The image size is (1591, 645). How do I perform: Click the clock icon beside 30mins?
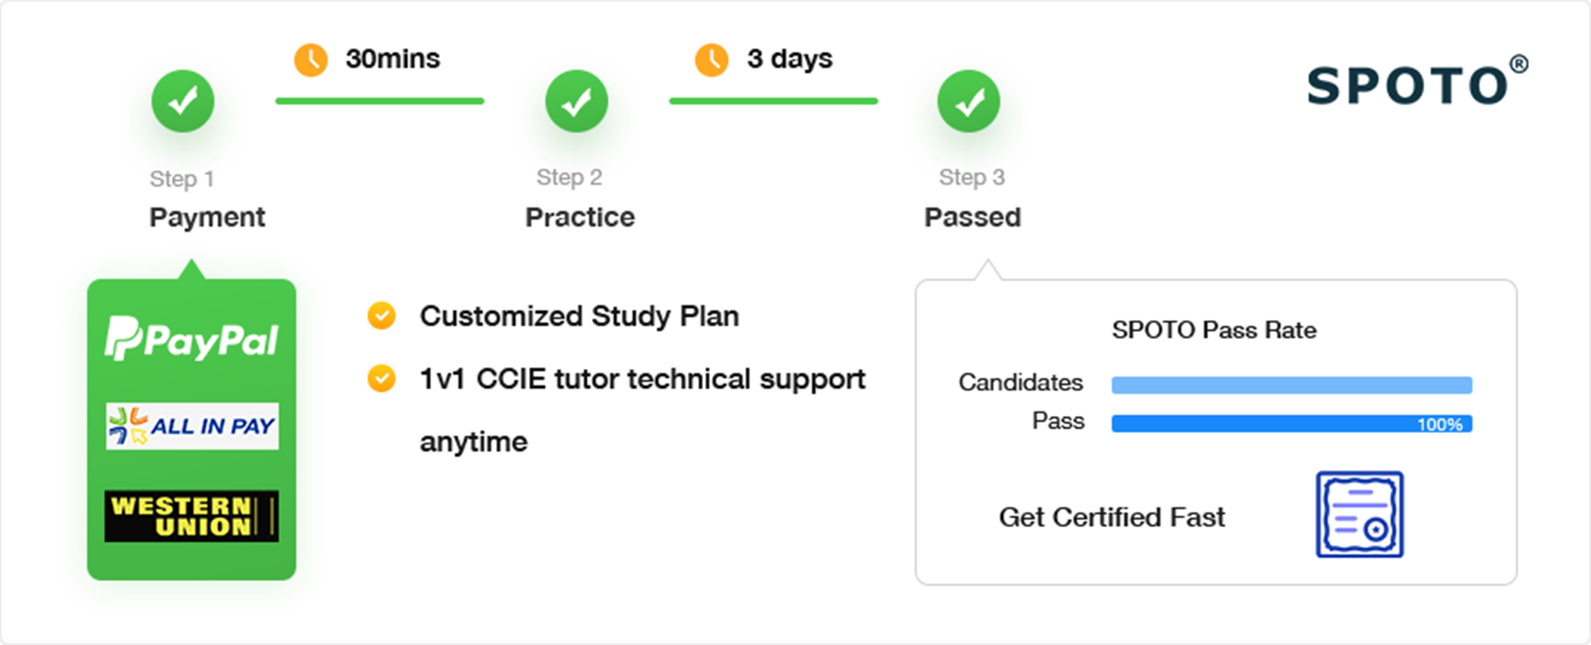click(x=311, y=59)
